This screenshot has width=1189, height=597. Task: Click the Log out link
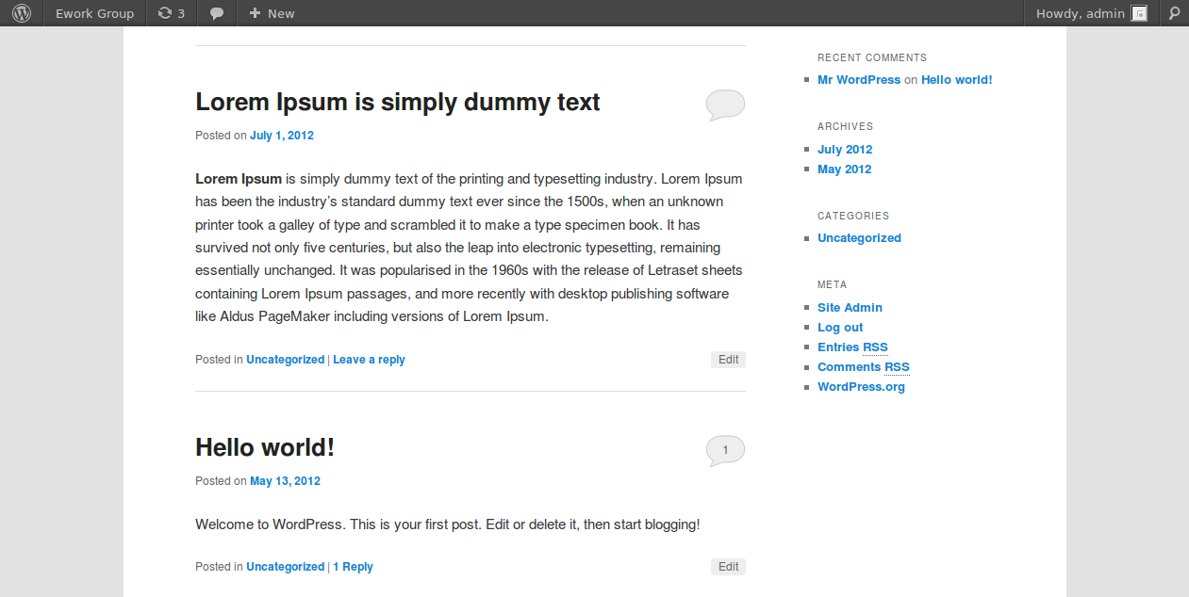coord(840,327)
